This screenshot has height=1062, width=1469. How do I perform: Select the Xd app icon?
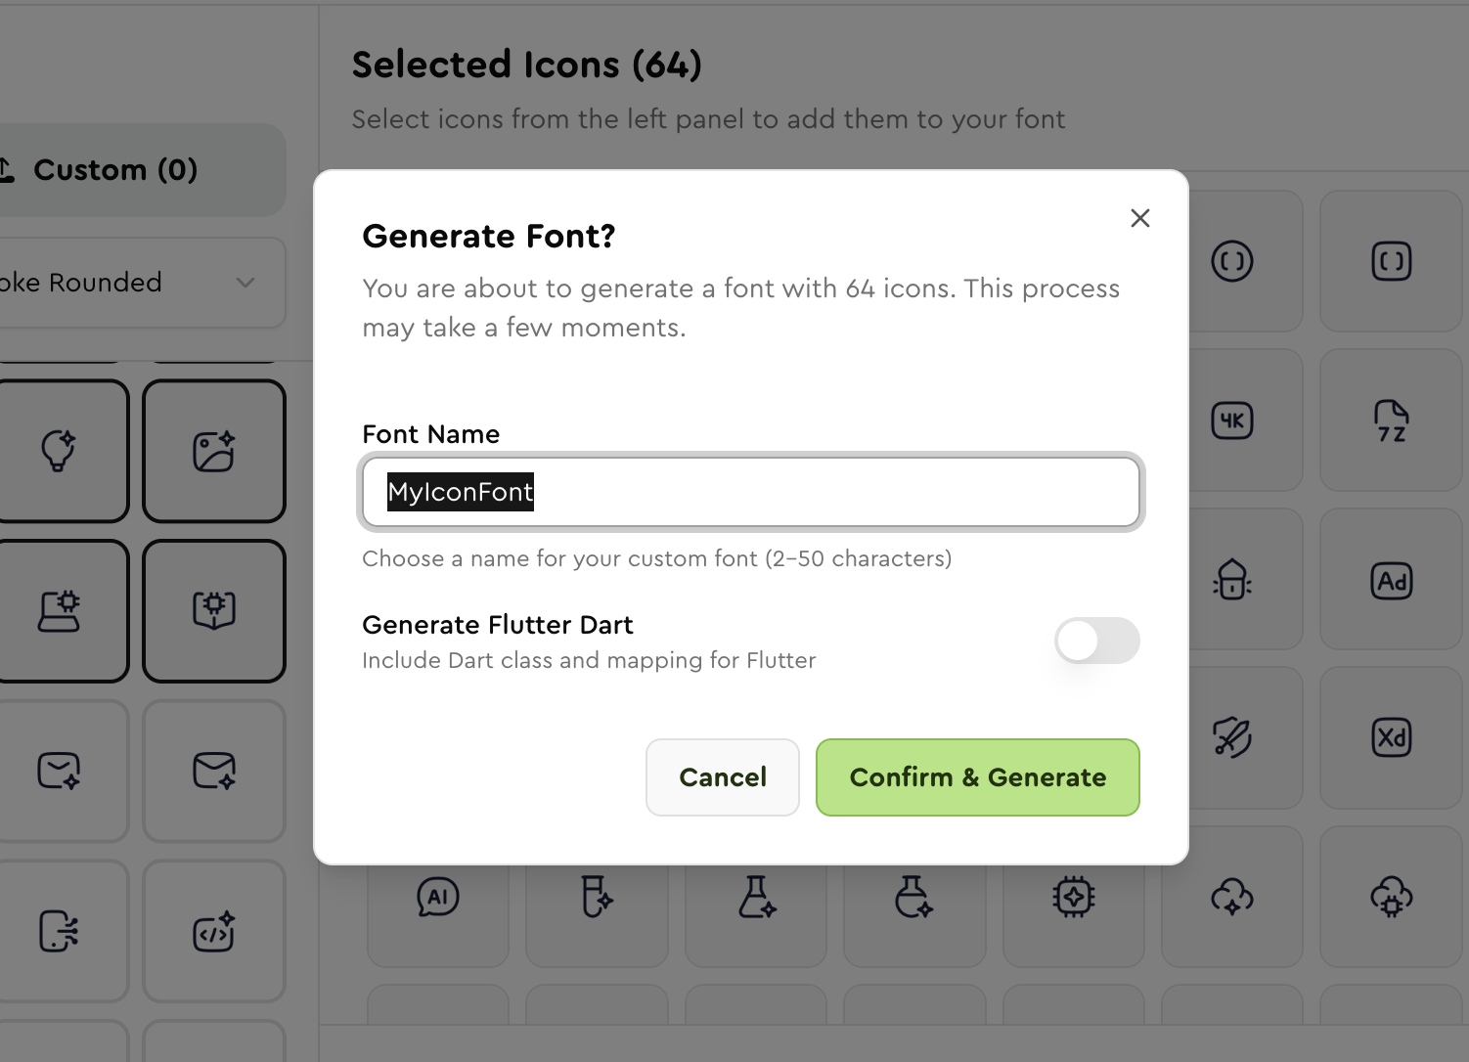[1391, 738]
